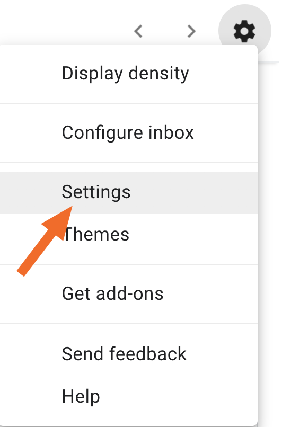Open Display density option
This screenshot has width=282, height=427.
tap(130, 74)
